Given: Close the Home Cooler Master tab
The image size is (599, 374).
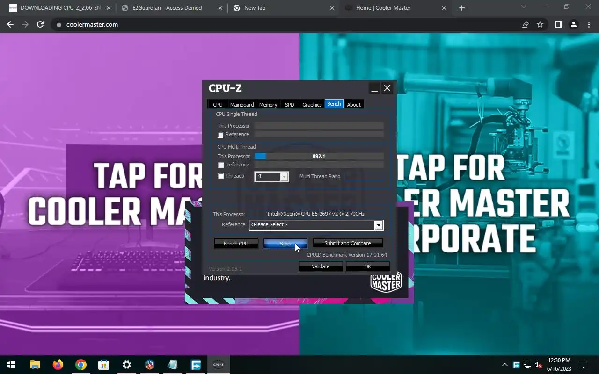Looking at the screenshot, I should (444, 8).
